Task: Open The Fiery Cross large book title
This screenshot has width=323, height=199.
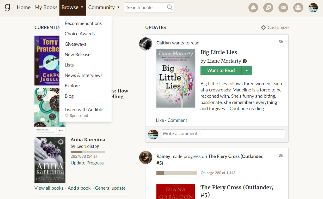Action: (x=237, y=191)
